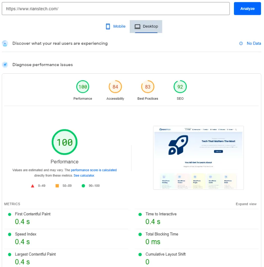
Task: Click the icon beside Discover what real users experience
Action: [5, 43]
